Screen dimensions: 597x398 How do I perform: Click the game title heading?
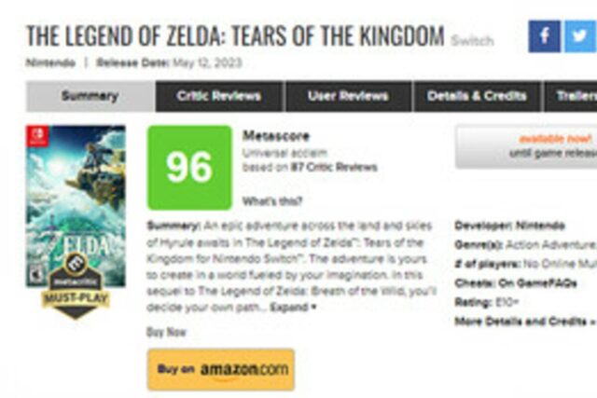click(x=235, y=36)
